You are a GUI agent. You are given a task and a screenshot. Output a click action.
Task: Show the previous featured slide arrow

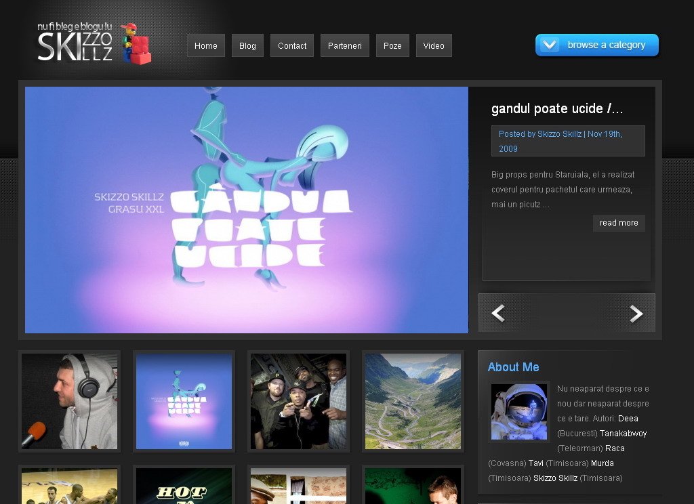(x=498, y=313)
